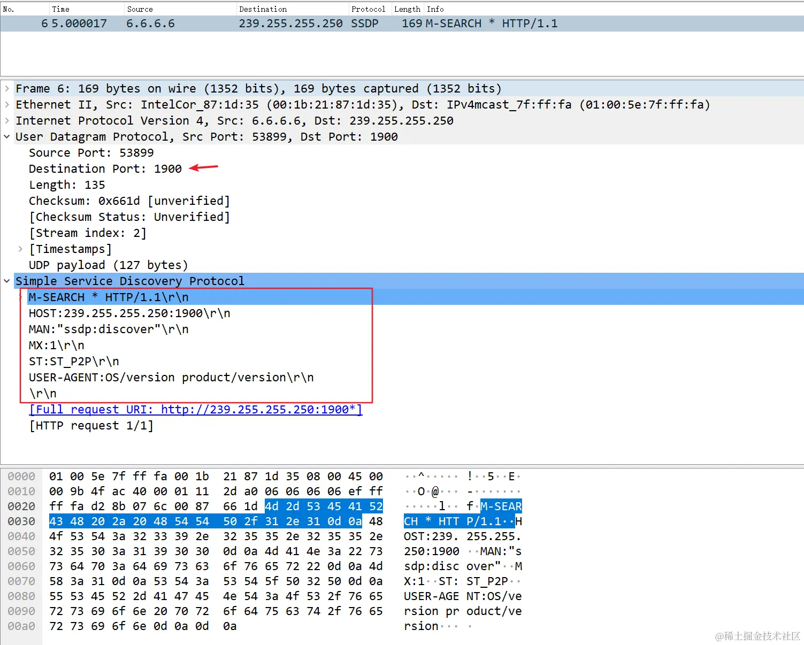Viewport: 804px width, 645px height.
Task: Collapse the User Datagram Protocol section
Action: click(x=7, y=137)
